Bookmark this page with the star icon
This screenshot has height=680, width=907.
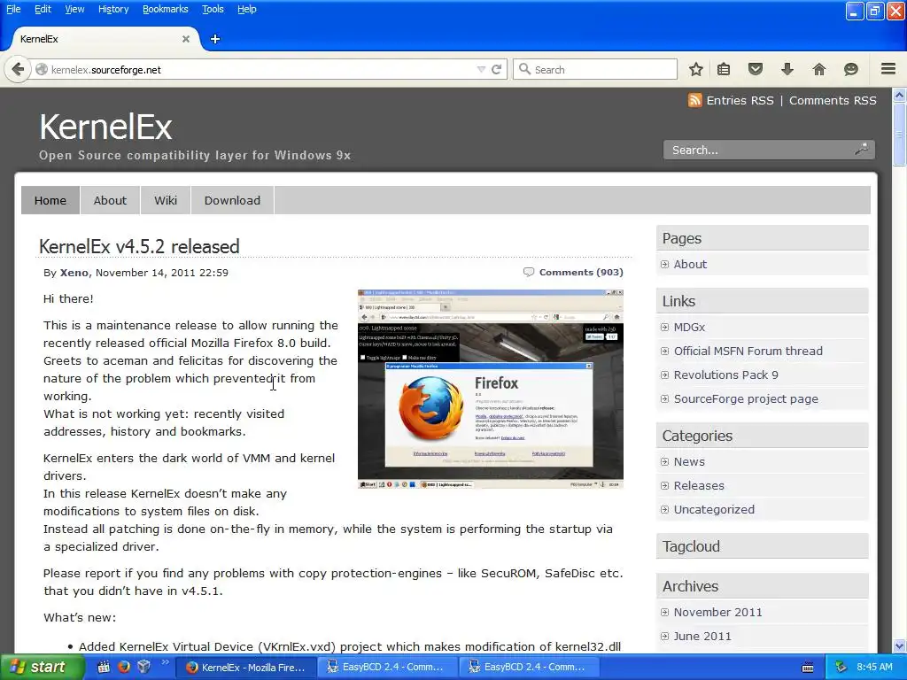[696, 69]
